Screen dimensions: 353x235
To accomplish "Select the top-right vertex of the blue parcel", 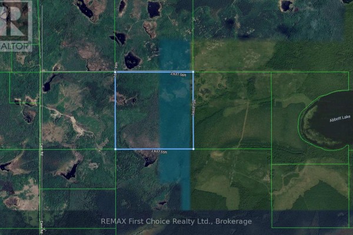I will [x=194, y=72].
